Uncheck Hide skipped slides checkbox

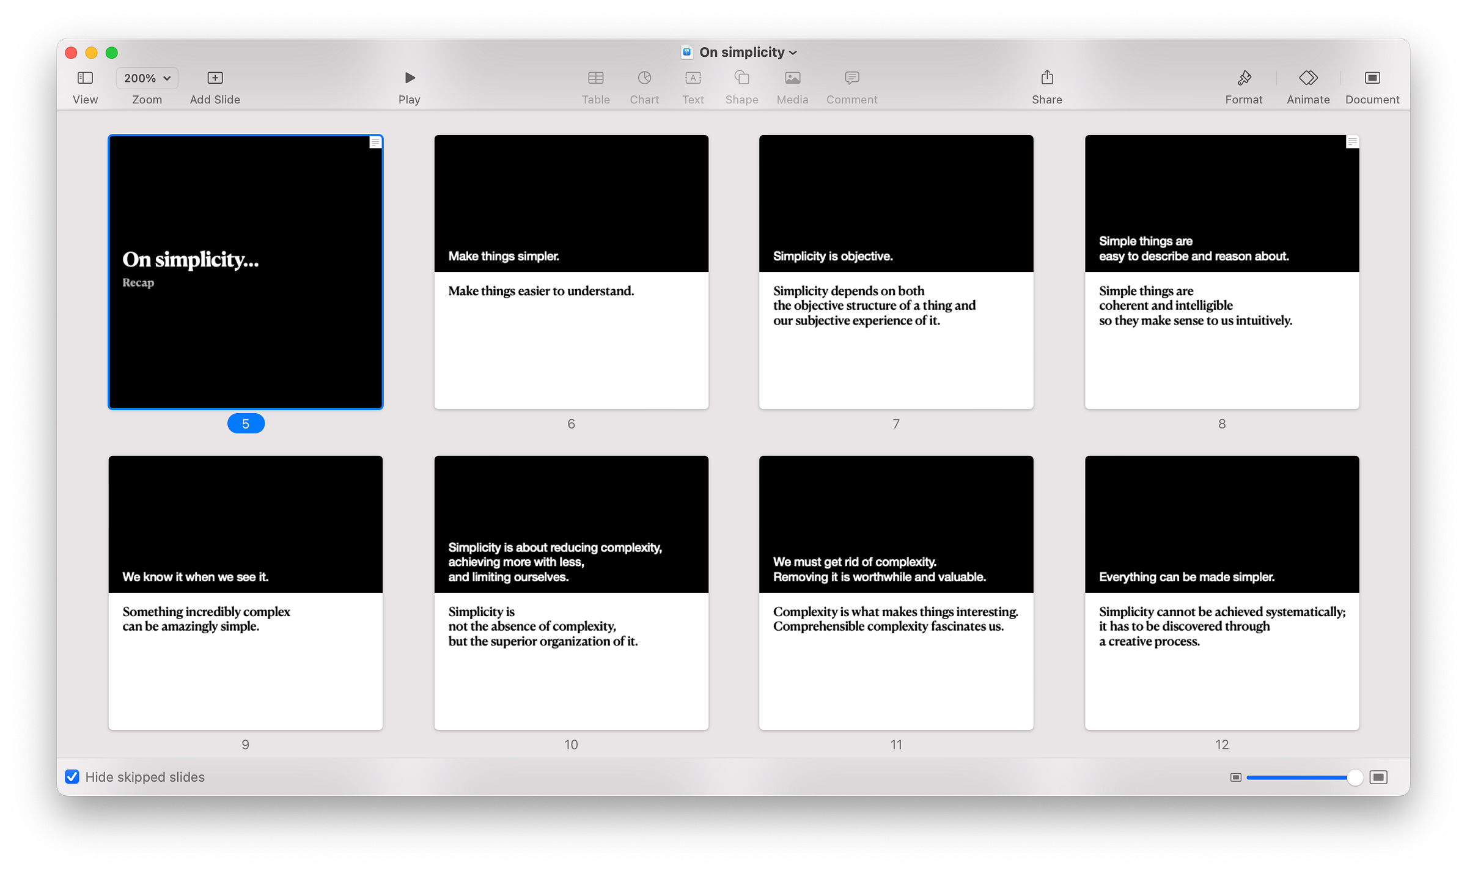point(72,777)
